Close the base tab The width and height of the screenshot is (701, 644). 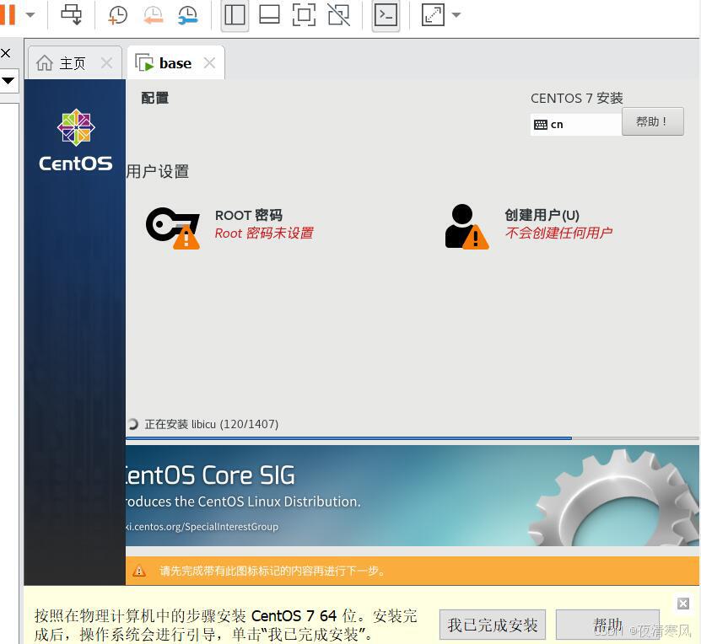tap(209, 63)
